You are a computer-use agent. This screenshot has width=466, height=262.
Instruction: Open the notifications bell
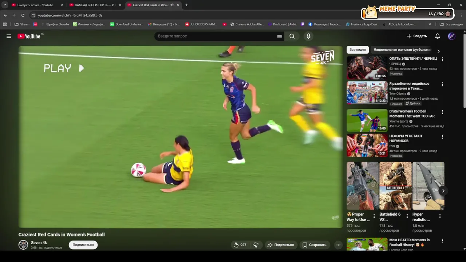coord(438,36)
